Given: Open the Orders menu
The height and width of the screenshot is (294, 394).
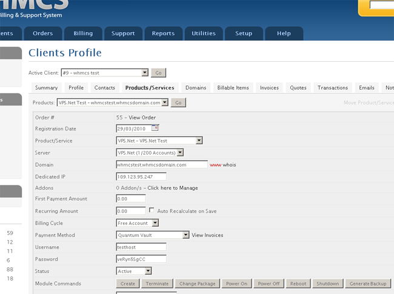Looking at the screenshot, I should coord(43,33).
